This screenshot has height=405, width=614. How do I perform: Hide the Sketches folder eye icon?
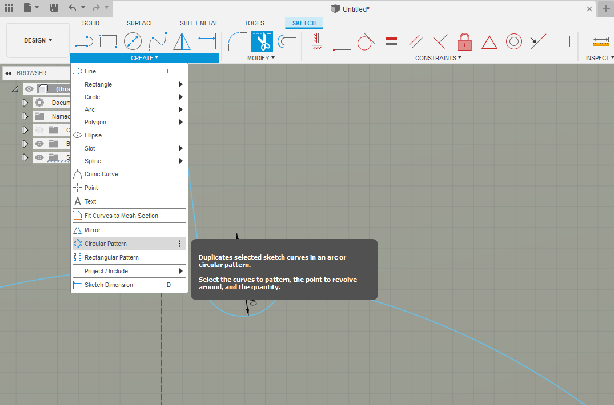pos(39,157)
